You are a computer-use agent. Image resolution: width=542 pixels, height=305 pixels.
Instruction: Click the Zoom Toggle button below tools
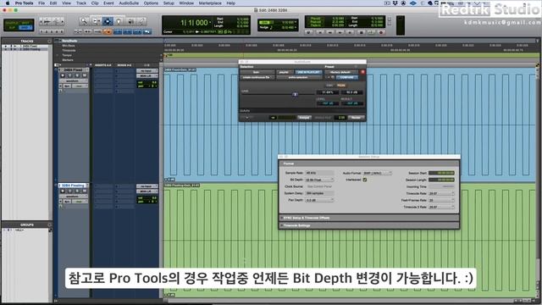(x=78, y=32)
